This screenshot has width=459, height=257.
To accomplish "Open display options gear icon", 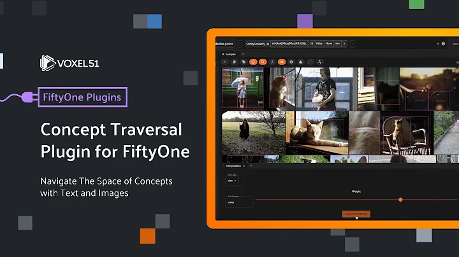I will [x=291, y=62].
